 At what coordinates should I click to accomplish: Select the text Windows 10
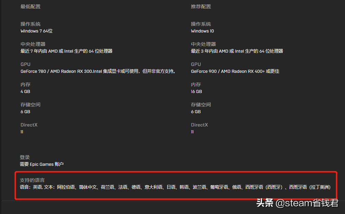click(x=202, y=31)
